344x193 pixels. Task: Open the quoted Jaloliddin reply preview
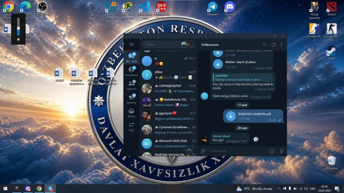243,77
